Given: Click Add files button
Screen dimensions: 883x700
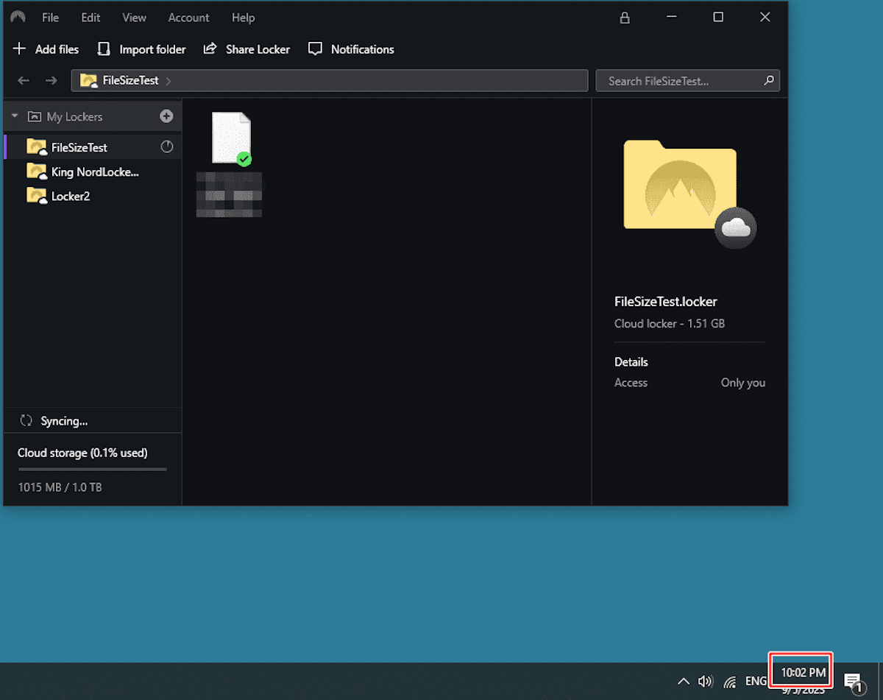Looking at the screenshot, I should click(46, 49).
